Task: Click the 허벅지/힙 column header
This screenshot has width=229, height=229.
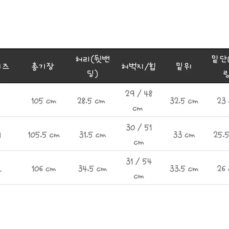Action: click(138, 66)
